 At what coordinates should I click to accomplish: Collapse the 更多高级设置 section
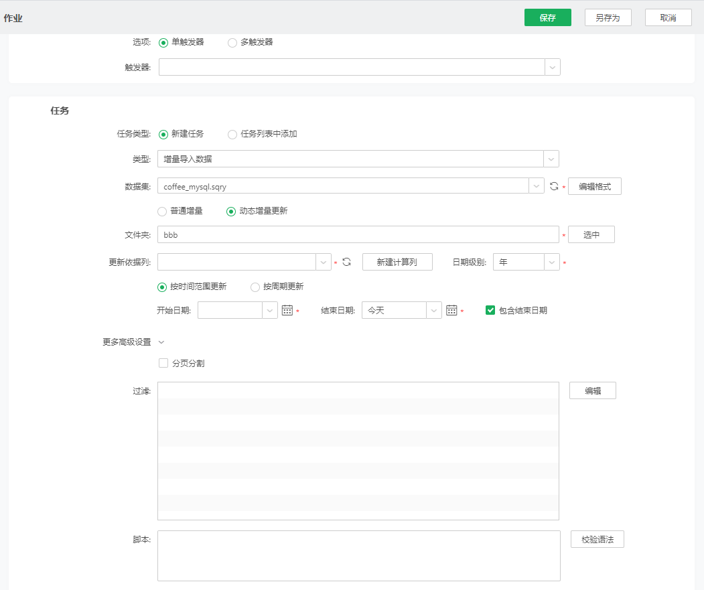coord(161,342)
